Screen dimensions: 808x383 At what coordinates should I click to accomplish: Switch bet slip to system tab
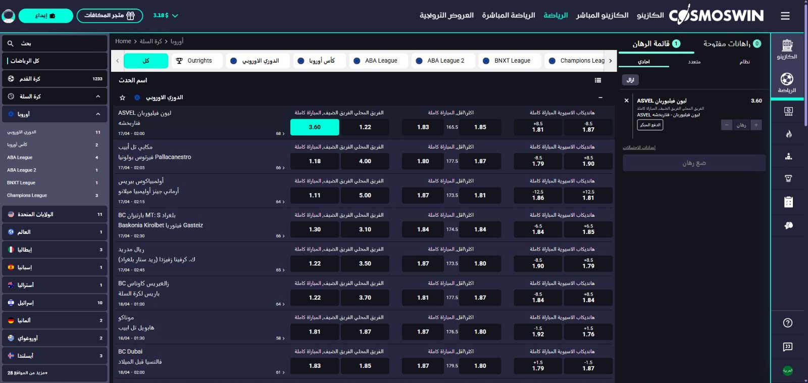pos(744,62)
